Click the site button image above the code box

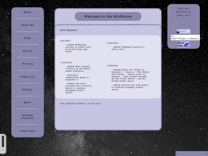click(184, 32)
